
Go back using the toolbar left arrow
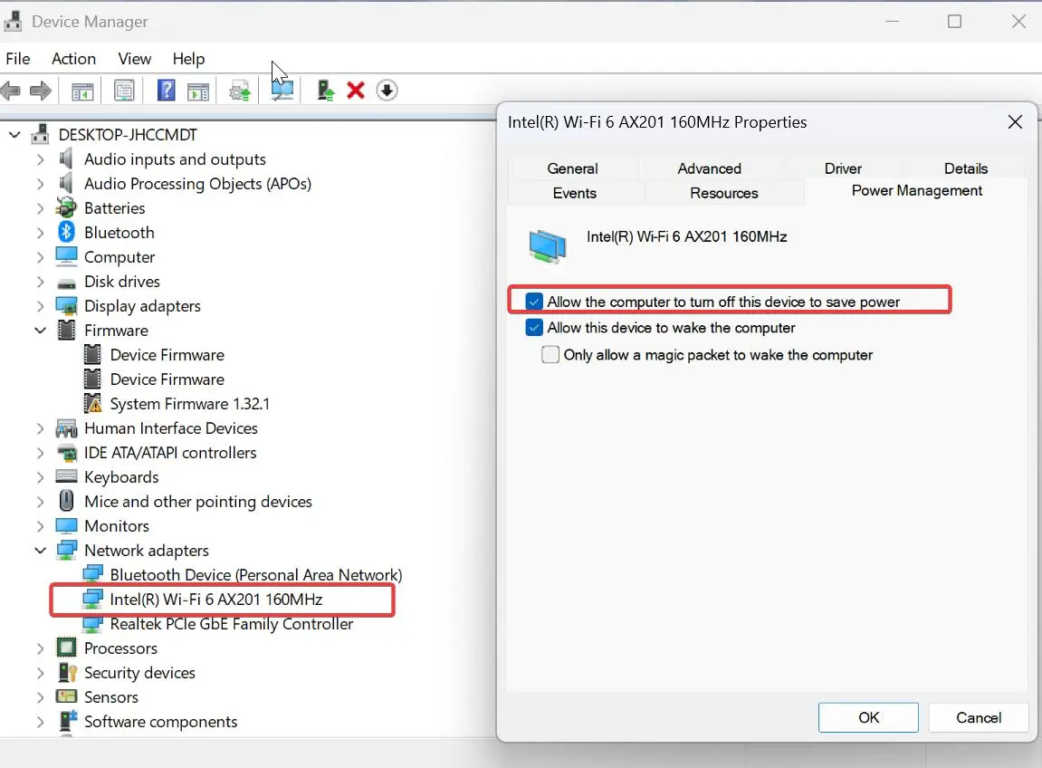tap(11, 91)
